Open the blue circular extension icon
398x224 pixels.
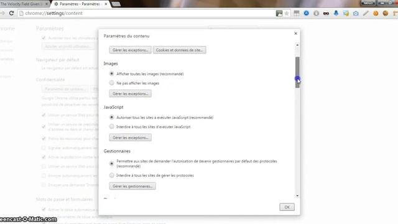pos(307,13)
